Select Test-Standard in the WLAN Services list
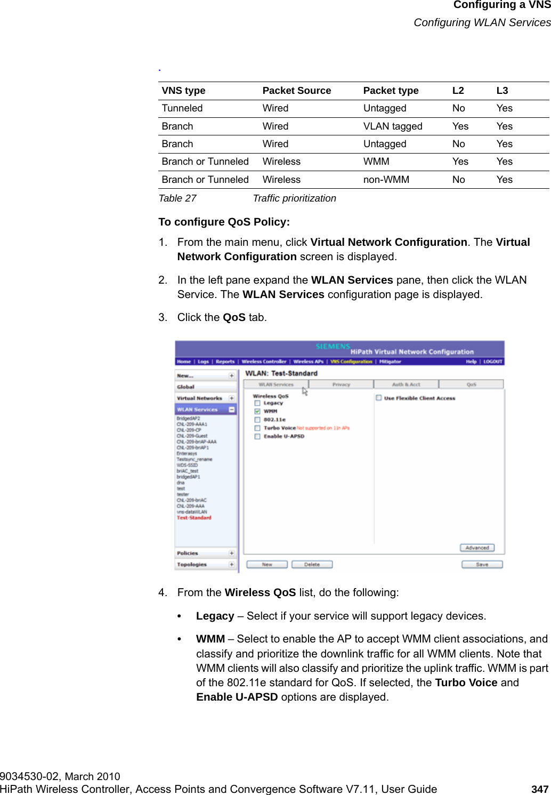This screenshot has width=551, height=795. pyautogui.click(x=195, y=517)
